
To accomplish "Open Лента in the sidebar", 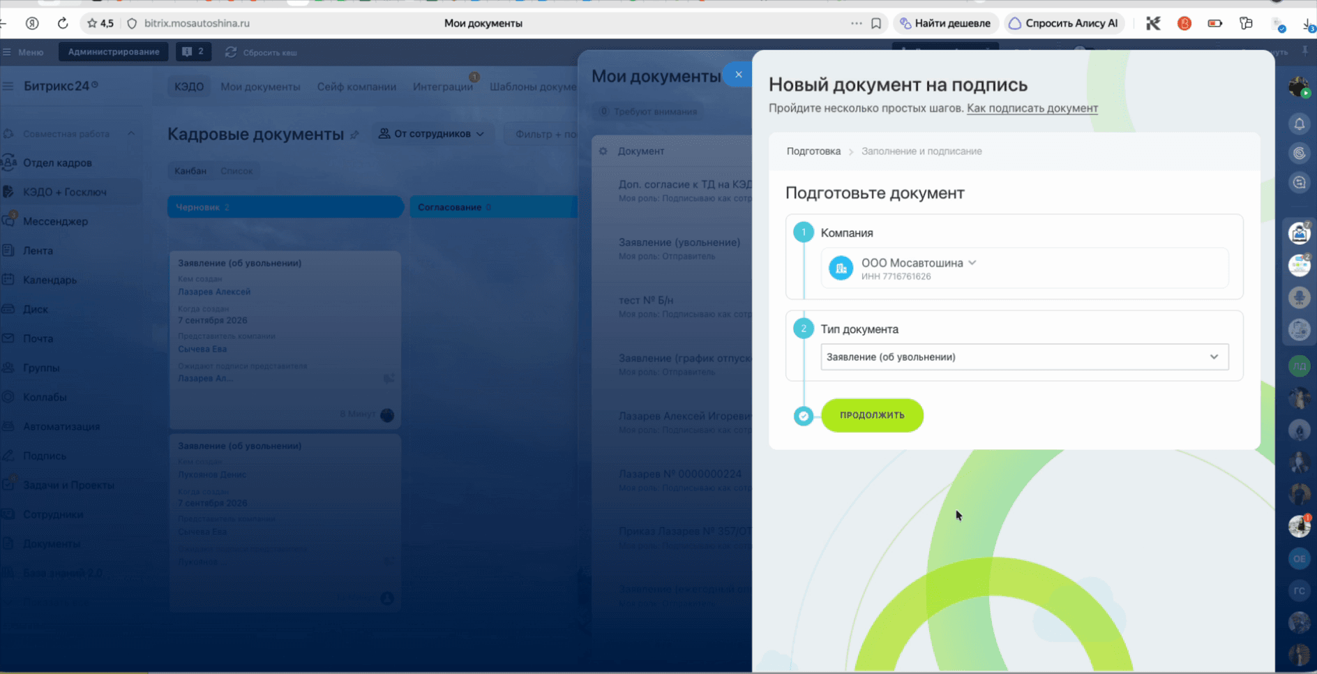I will click(38, 250).
